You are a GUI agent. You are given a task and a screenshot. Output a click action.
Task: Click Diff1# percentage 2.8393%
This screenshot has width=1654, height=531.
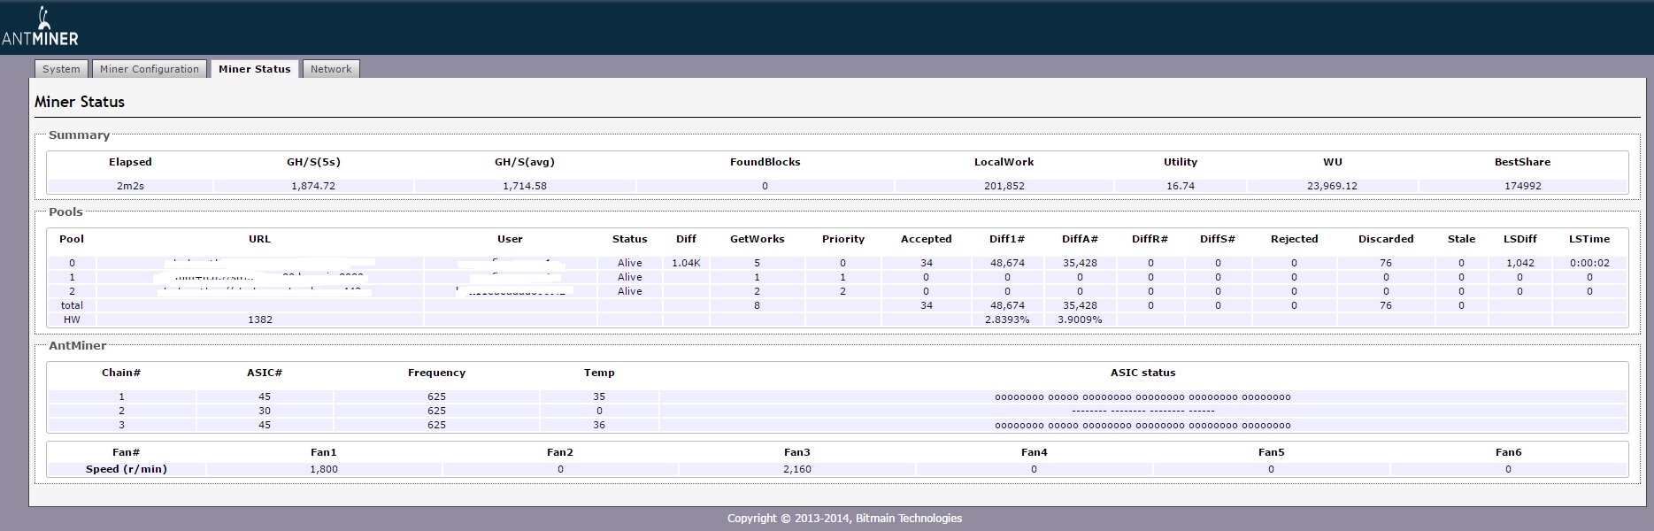1007,319
